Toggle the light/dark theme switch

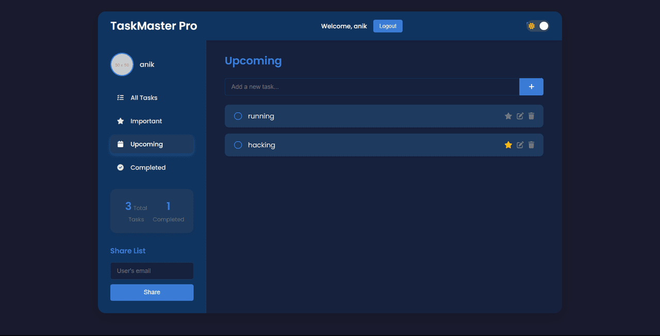click(538, 26)
